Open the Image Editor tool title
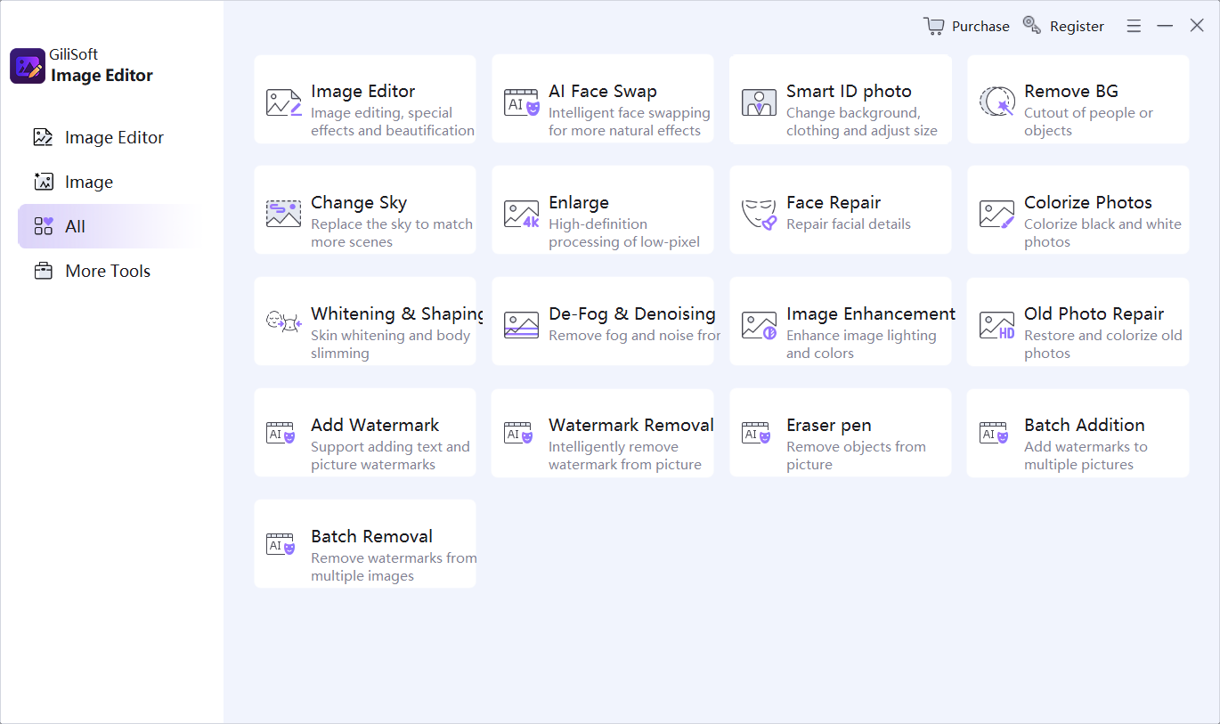Screen dimensions: 1220x724 click(x=362, y=91)
